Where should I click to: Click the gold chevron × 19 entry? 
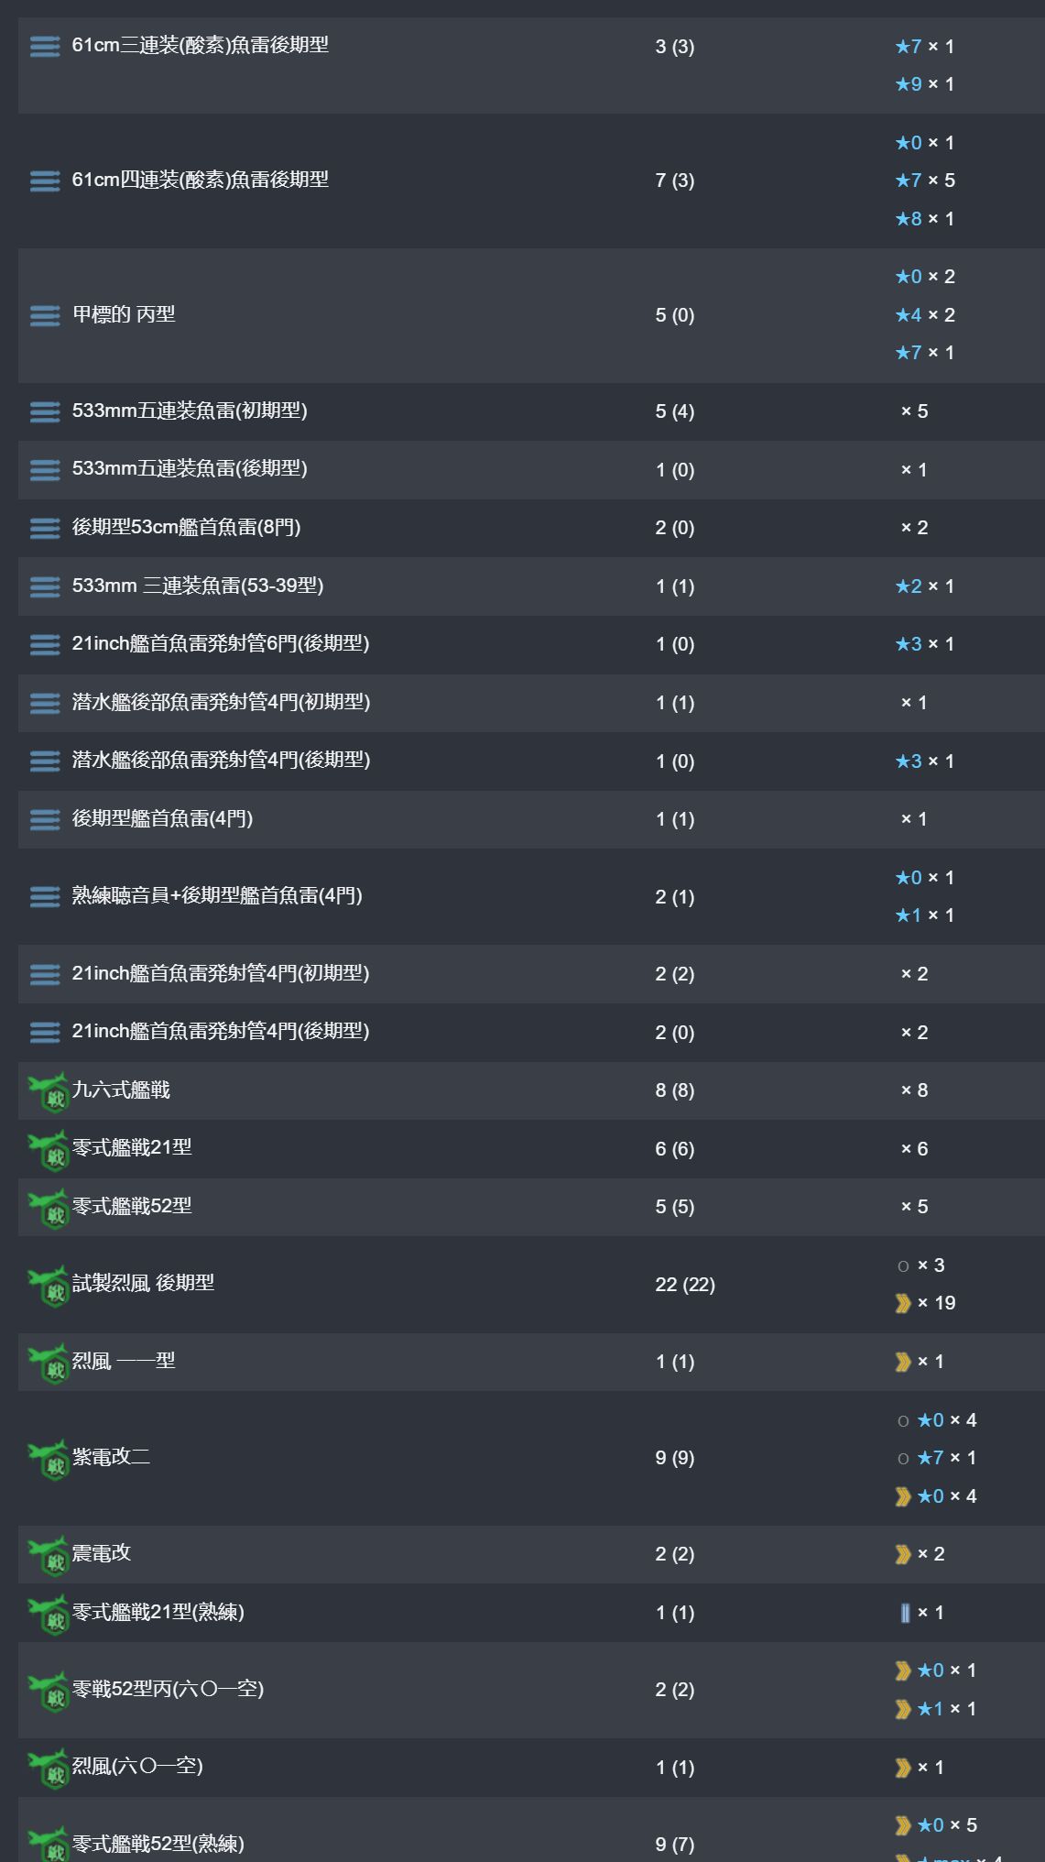pos(925,1303)
